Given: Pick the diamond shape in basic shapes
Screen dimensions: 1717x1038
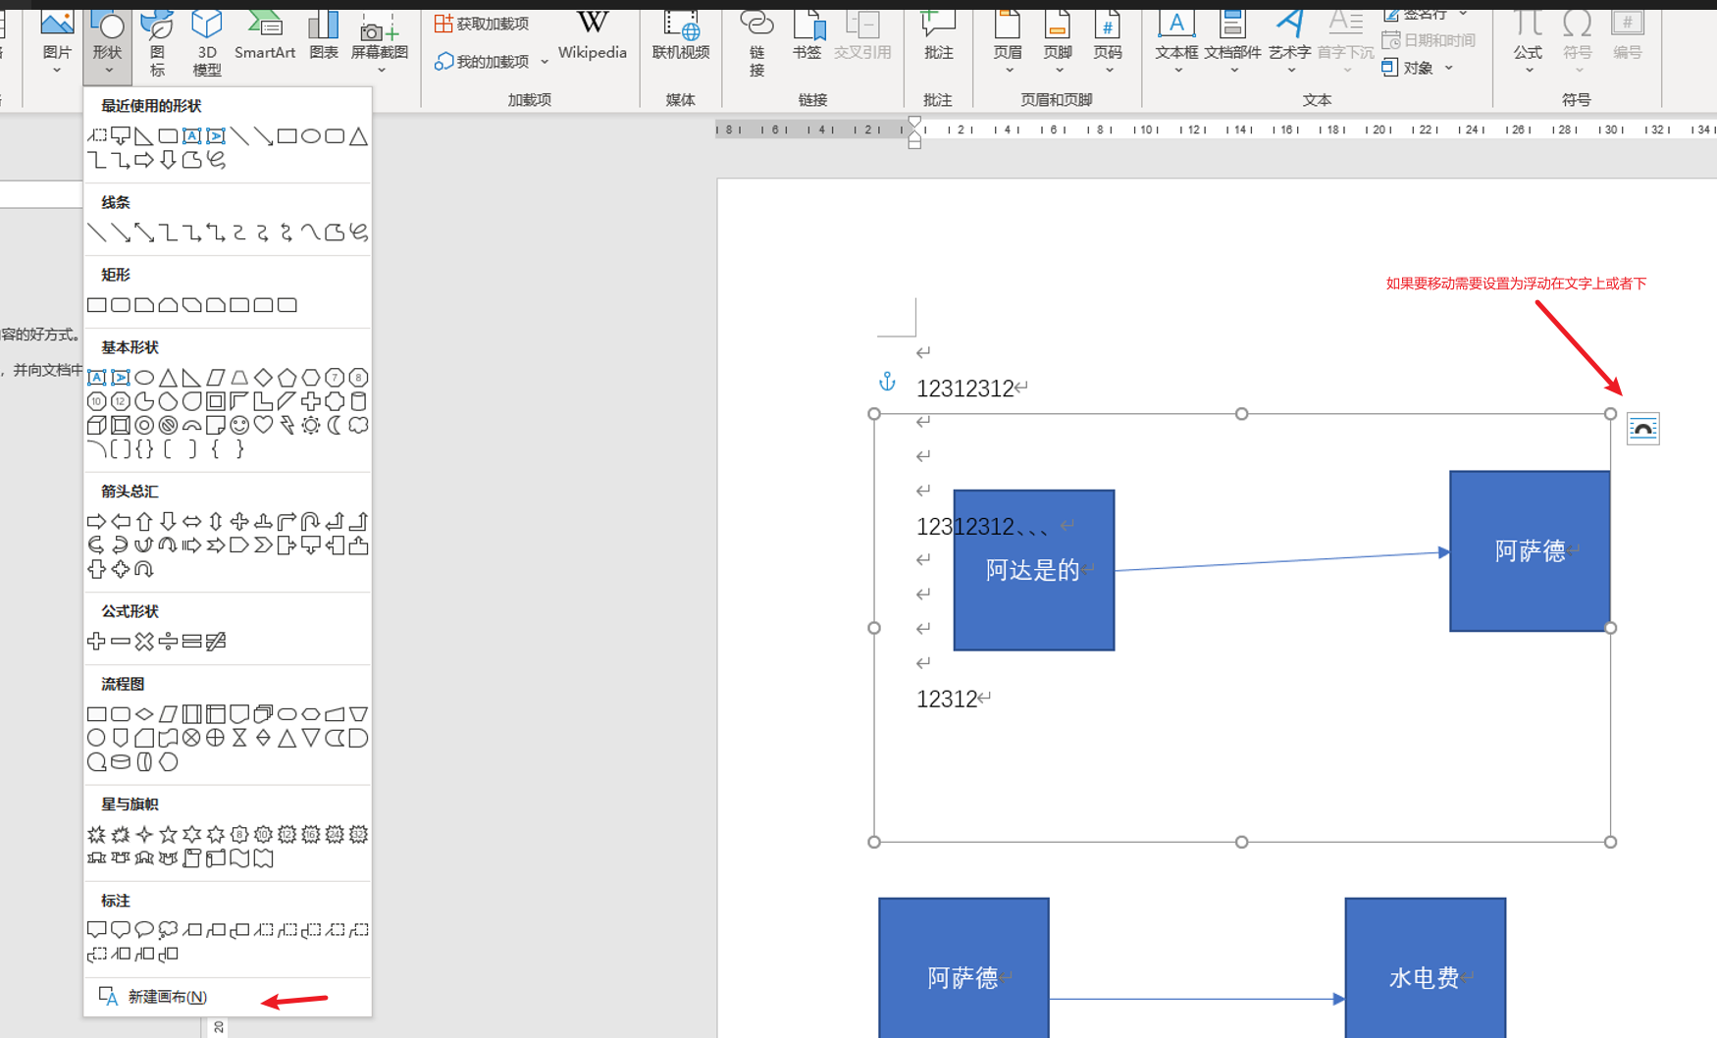Looking at the screenshot, I should (x=263, y=377).
